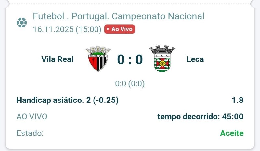The image size is (260, 151).
Task: Click the grey AO VIVO label
Action: pyautogui.click(x=32, y=116)
